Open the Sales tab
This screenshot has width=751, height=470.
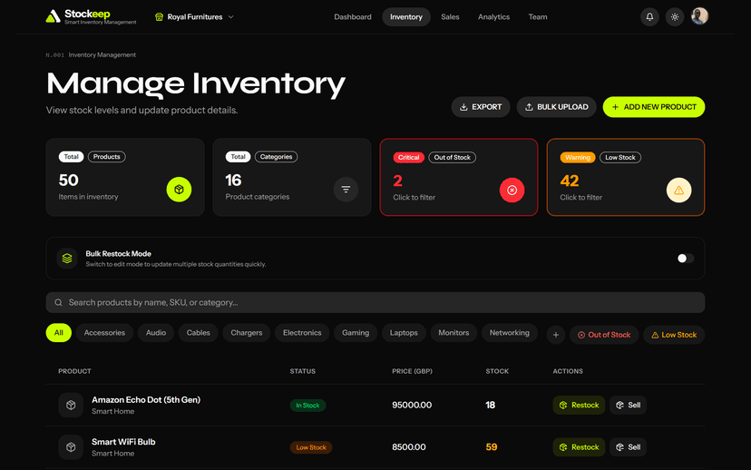[x=450, y=16]
